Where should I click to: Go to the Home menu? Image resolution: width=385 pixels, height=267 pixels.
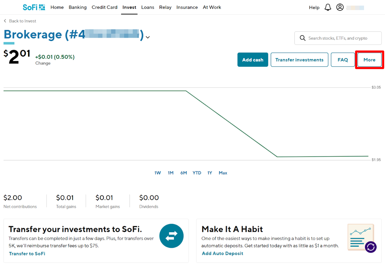pyautogui.click(x=57, y=7)
